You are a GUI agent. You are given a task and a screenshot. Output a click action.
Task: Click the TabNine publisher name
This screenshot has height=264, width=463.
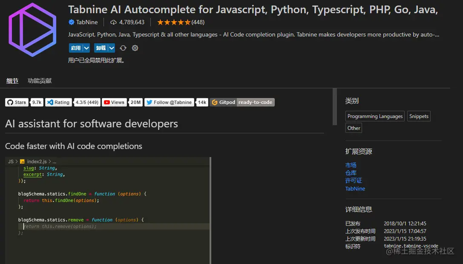click(x=87, y=22)
